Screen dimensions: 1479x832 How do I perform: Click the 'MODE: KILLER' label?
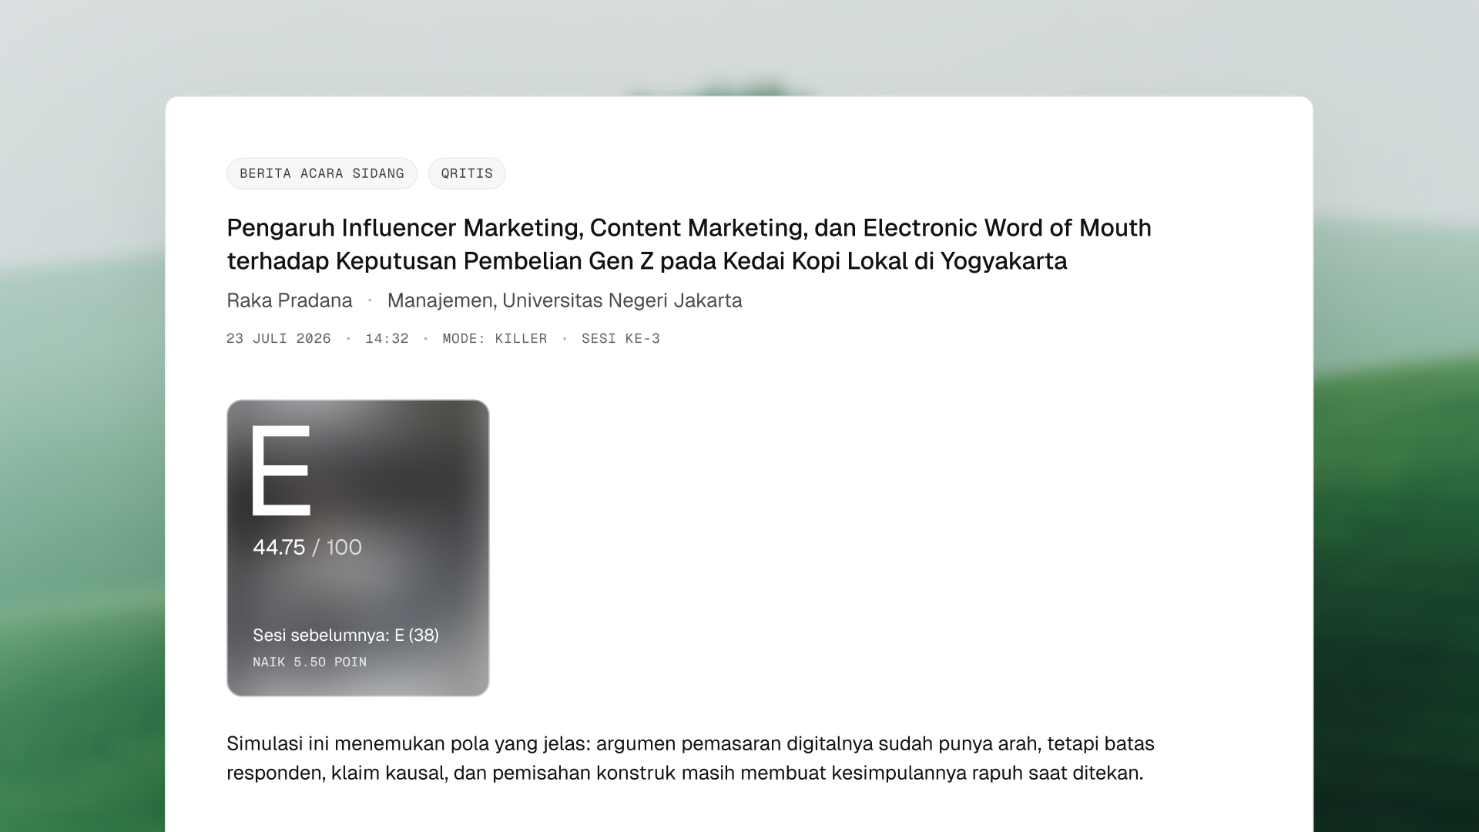click(x=495, y=339)
